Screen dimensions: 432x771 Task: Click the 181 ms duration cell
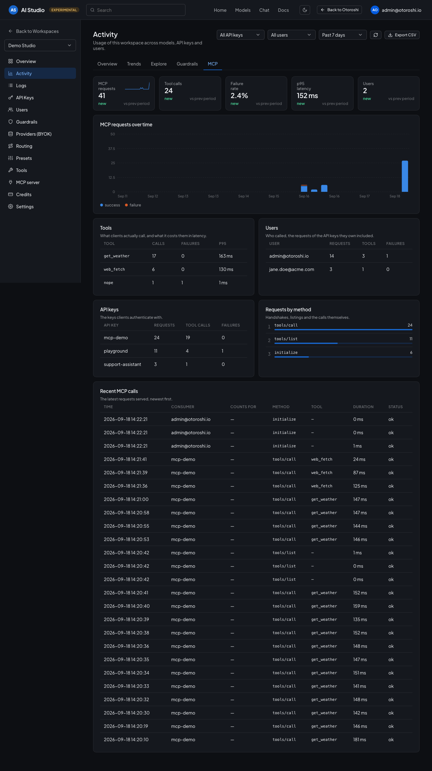point(359,739)
